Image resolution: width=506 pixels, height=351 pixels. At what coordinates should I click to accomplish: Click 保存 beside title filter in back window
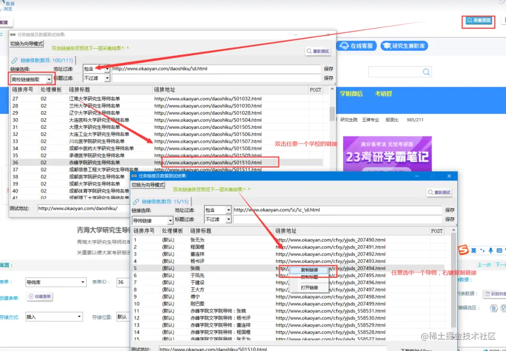328,78
